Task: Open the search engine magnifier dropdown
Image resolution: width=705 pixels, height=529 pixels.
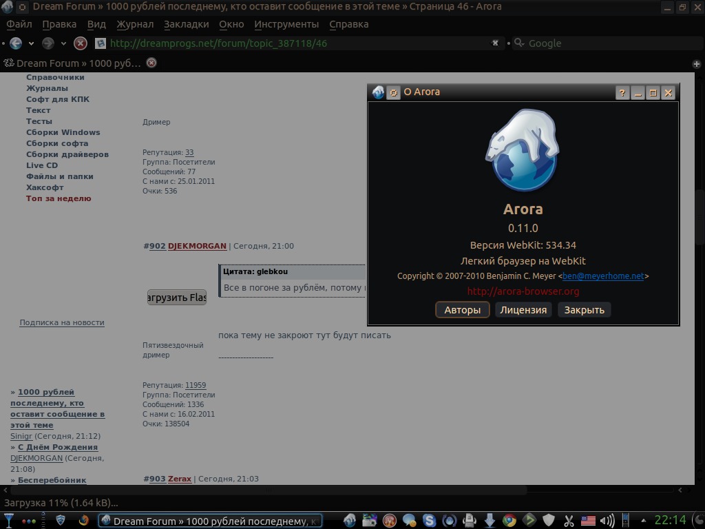Action: pyautogui.click(x=519, y=43)
